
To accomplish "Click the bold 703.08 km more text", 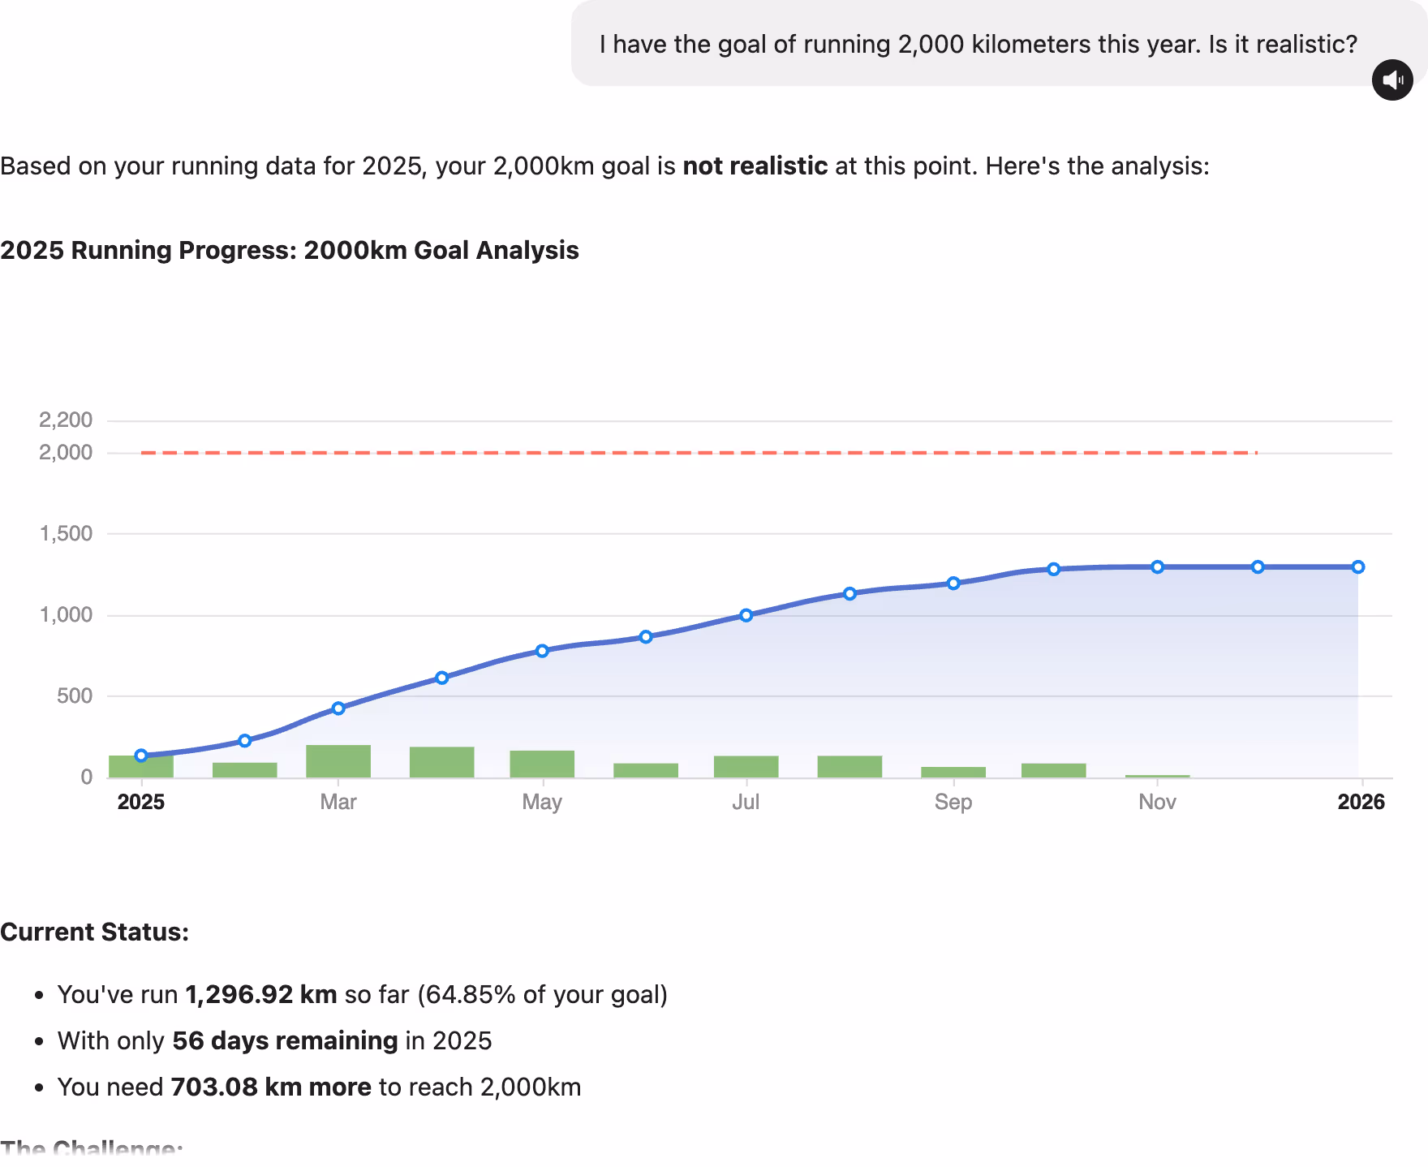I will click(x=269, y=1087).
